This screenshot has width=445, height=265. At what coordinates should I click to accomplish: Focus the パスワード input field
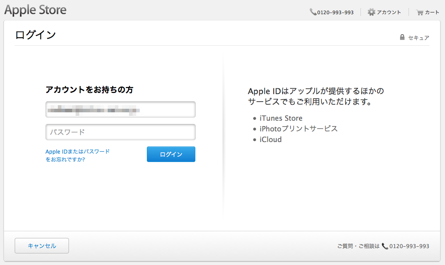tap(121, 132)
